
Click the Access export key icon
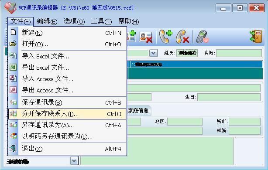click(x=13, y=90)
